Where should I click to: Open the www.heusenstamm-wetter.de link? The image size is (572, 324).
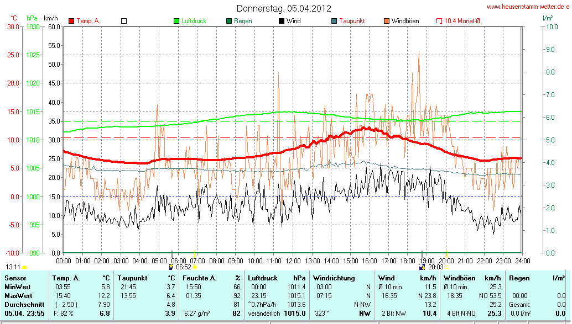(527, 7)
